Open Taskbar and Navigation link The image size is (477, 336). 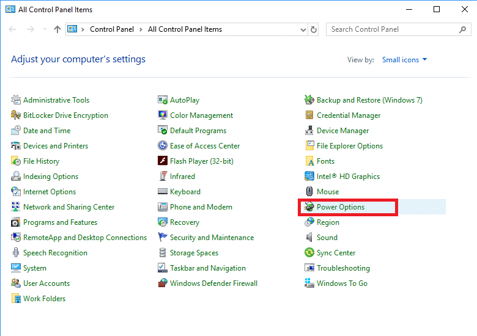point(208,268)
